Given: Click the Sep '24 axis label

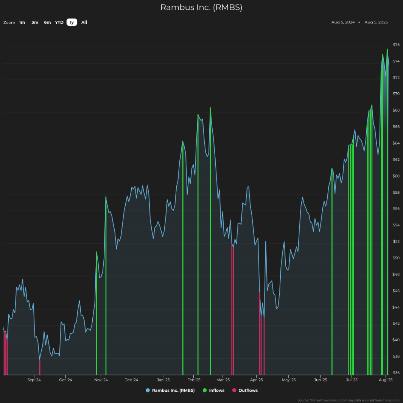Looking at the screenshot, I should click(34, 380).
